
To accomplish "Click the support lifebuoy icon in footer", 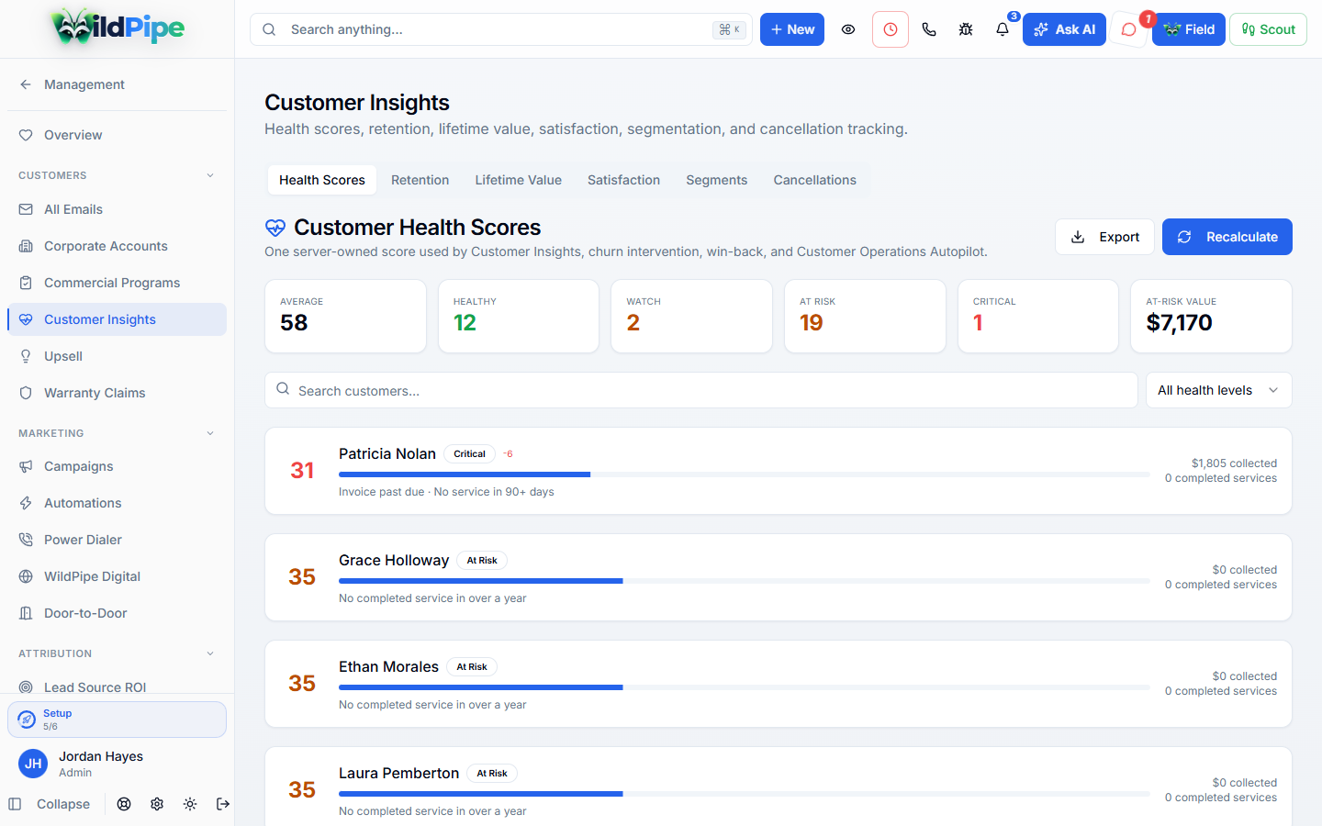I will pos(124,804).
